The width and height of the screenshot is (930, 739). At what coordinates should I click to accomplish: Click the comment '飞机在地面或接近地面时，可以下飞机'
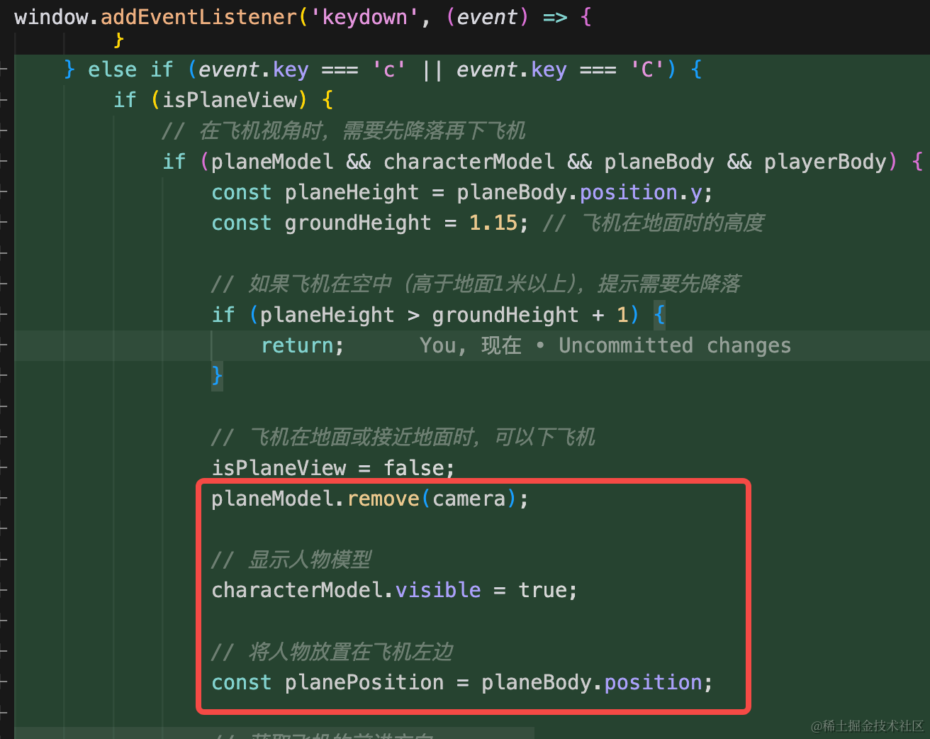pyautogui.click(x=403, y=437)
